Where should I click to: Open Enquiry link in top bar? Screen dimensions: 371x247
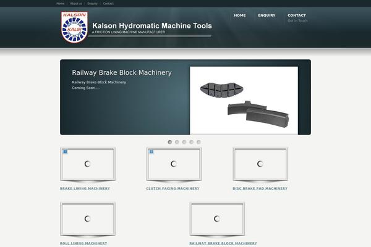[x=93, y=4]
